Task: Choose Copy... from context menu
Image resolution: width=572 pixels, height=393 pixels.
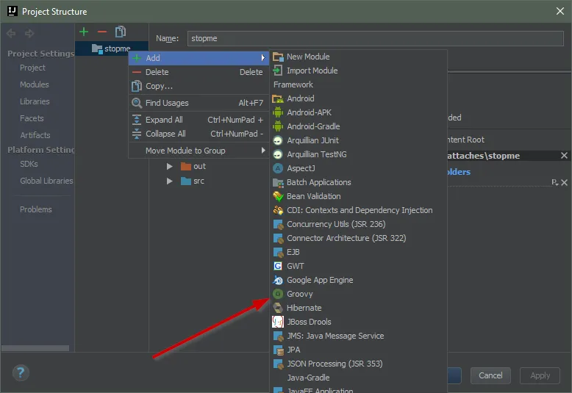Action: tap(199, 87)
